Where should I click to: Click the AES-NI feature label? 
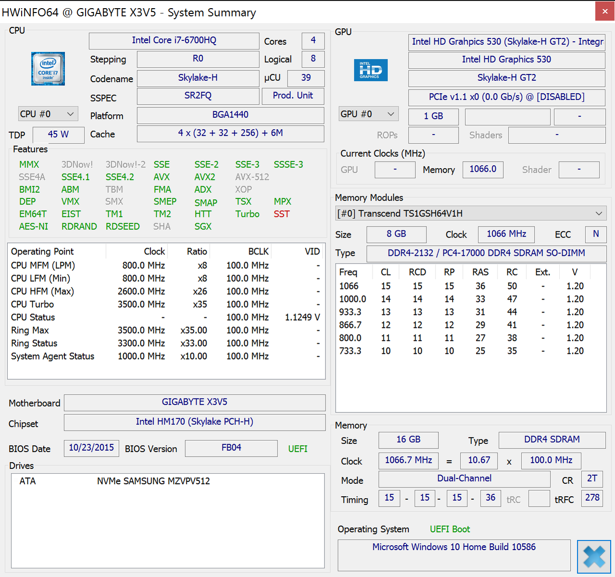[34, 226]
